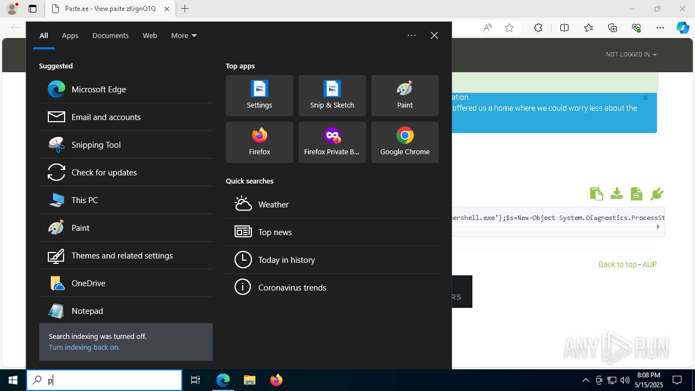Expand the More search filter dropdown
695x391 pixels.
[184, 35]
